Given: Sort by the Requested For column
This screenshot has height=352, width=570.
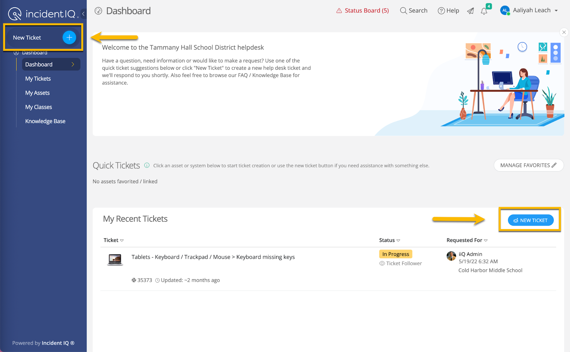Looking at the screenshot, I should [x=467, y=240].
